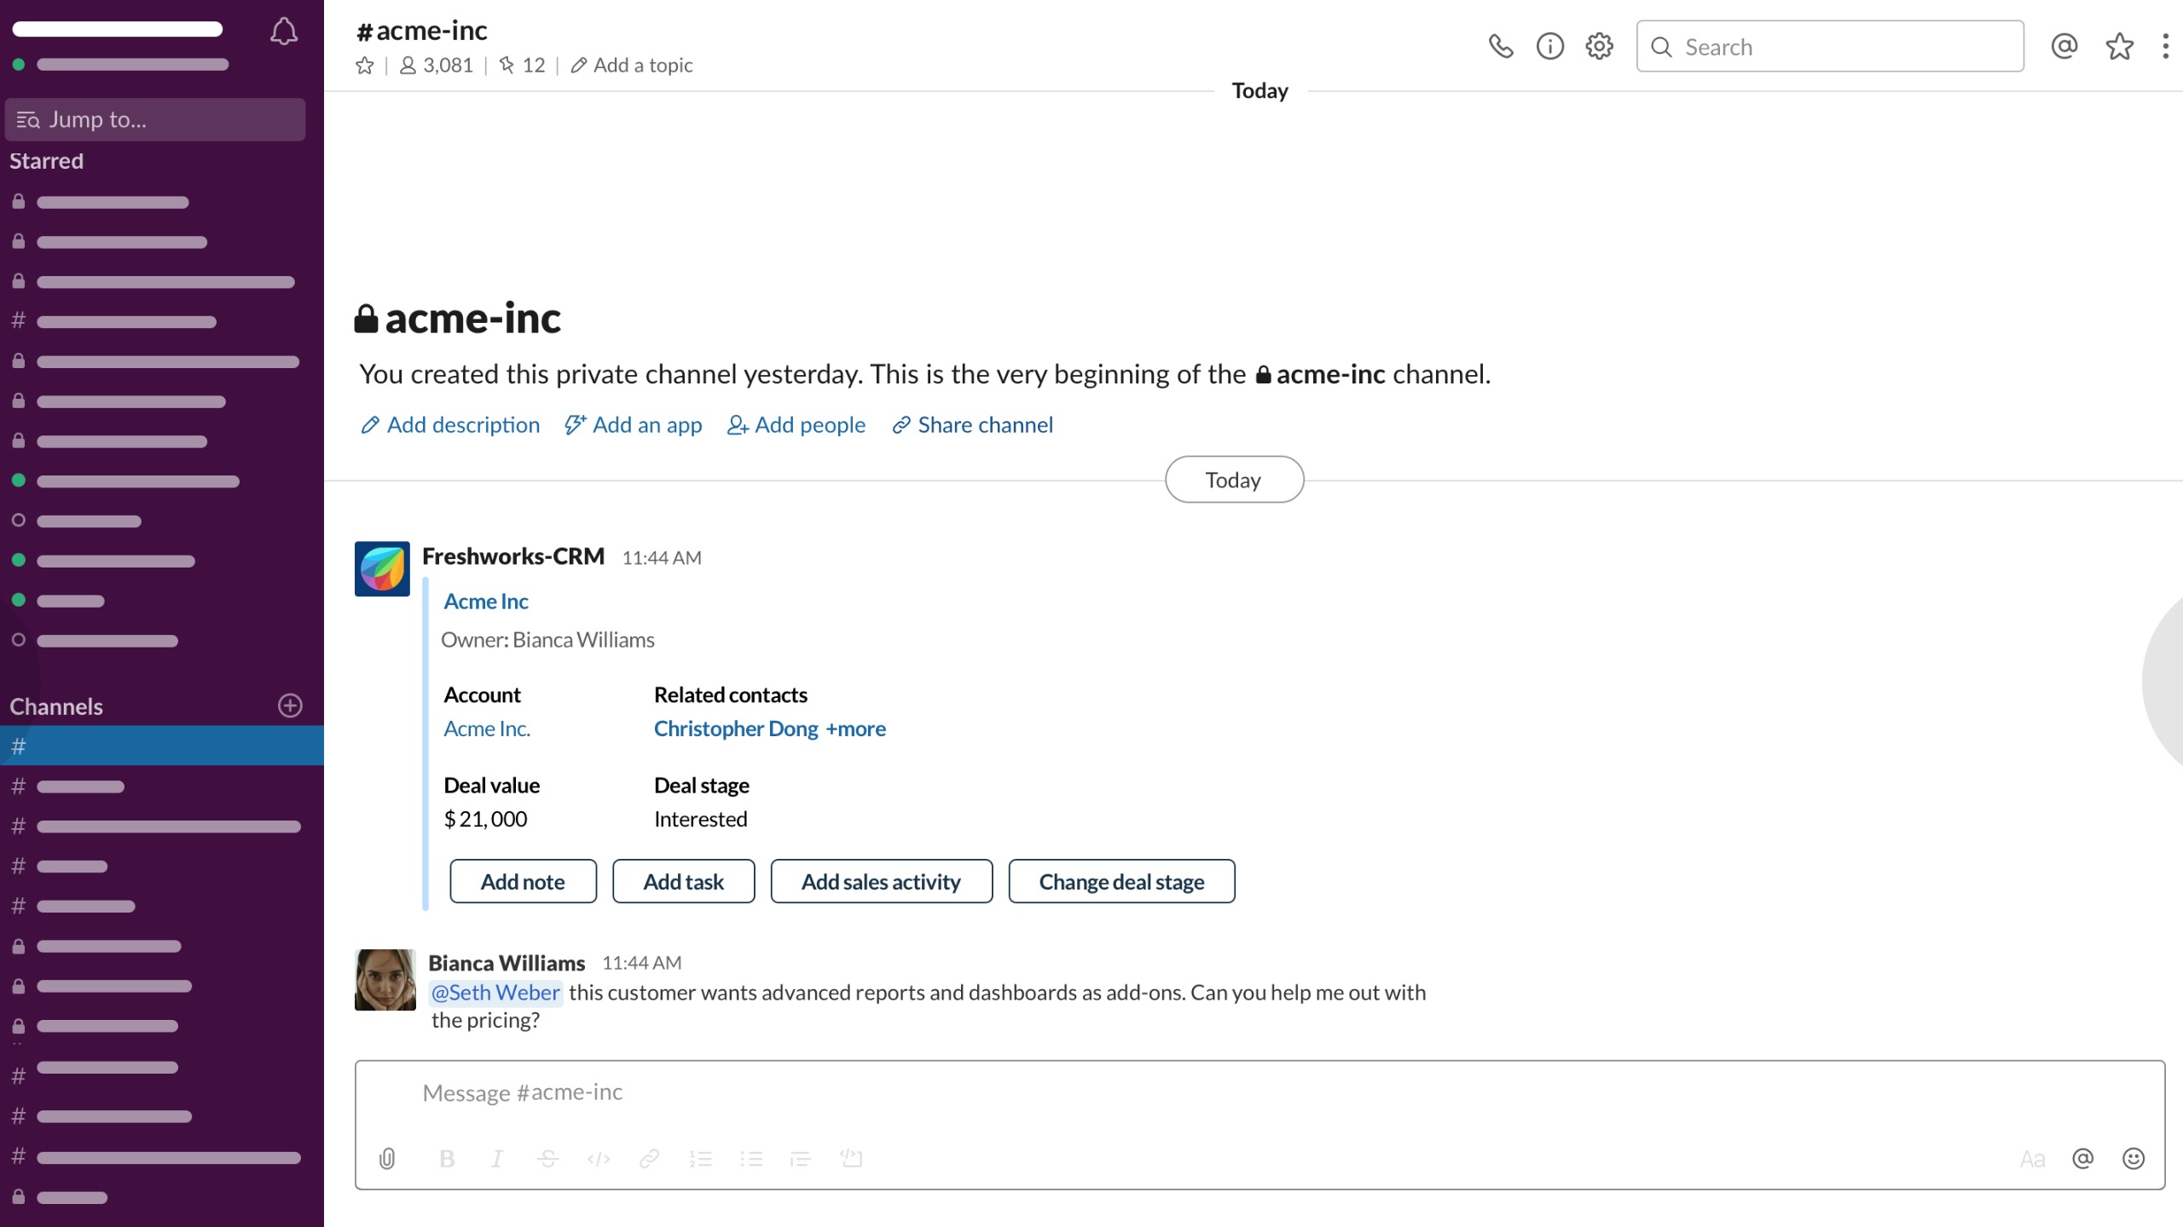Attach a file with paperclip icon

(386, 1159)
